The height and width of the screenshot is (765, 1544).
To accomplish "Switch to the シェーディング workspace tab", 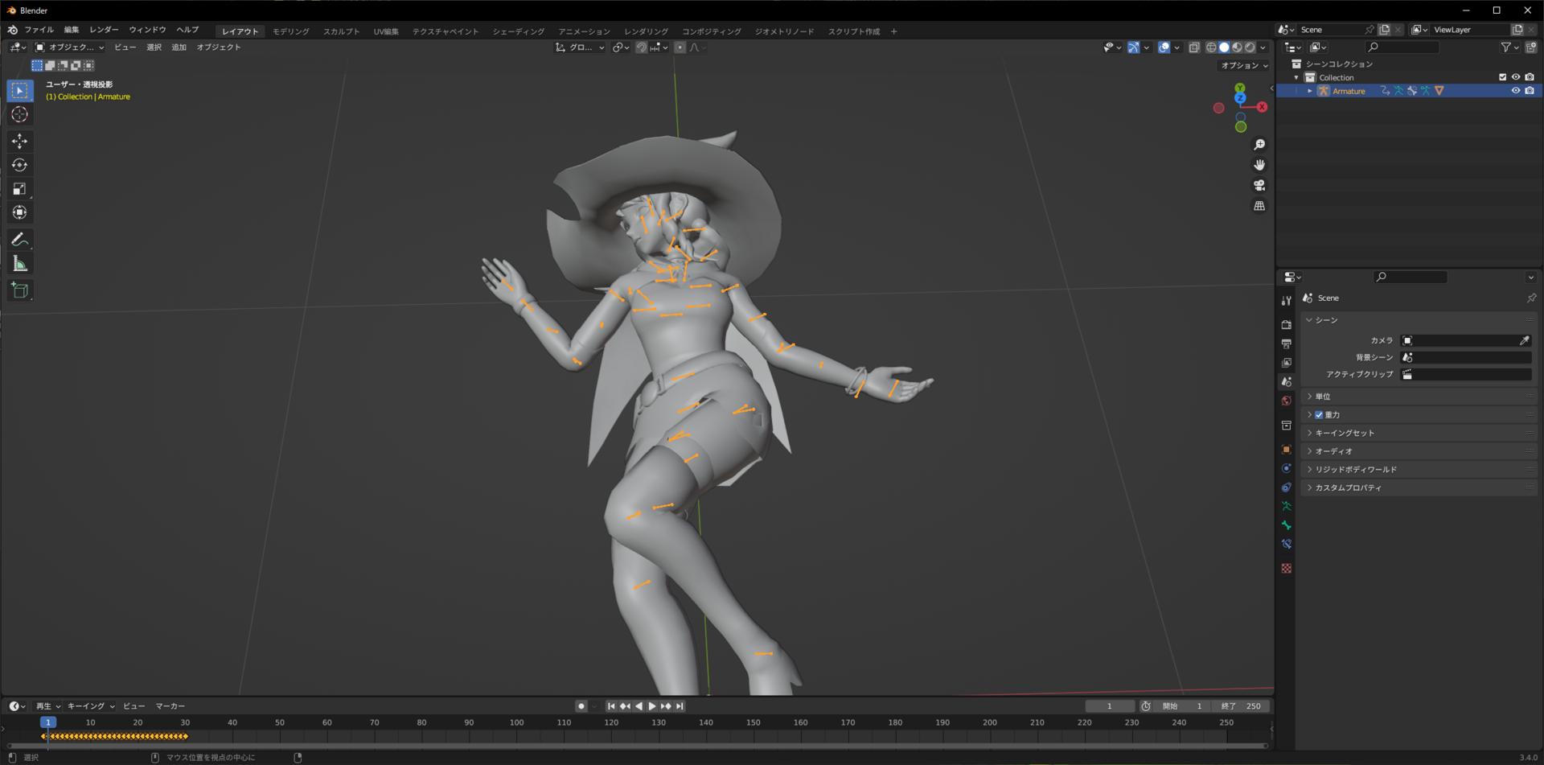I will [x=518, y=31].
